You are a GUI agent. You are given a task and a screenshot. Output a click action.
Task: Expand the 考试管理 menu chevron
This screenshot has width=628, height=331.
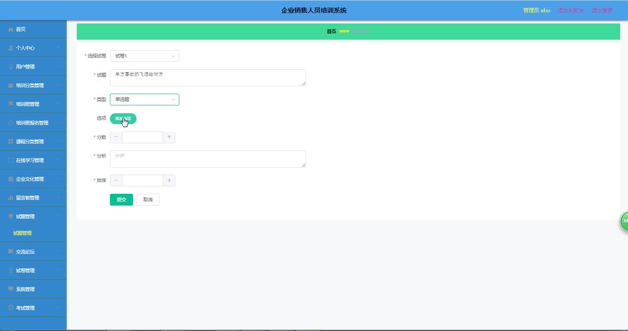58,308
